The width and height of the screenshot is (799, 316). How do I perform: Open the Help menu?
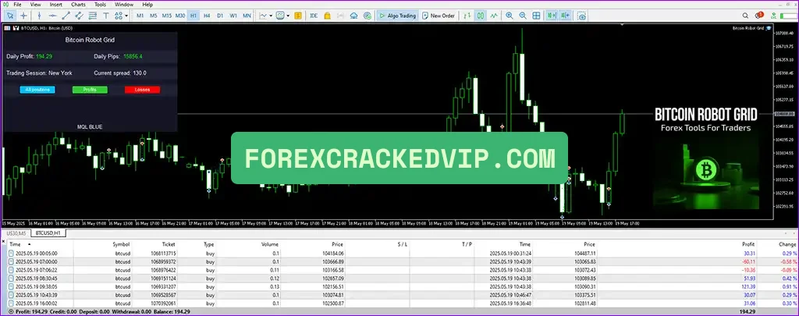click(147, 4)
